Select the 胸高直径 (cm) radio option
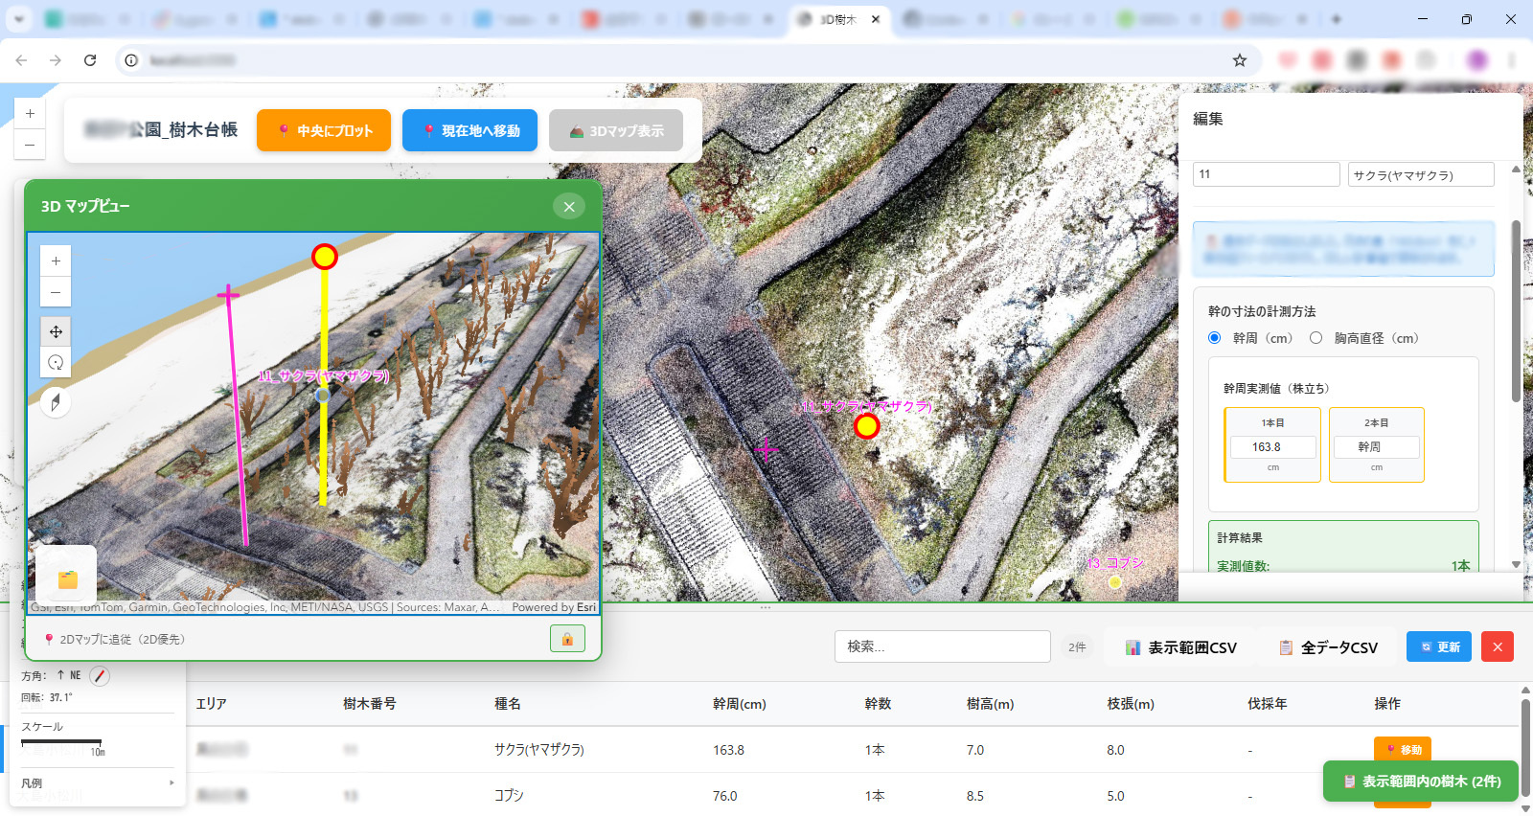The image size is (1533, 816). point(1316,338)
